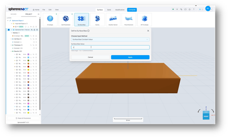Toggle the Spherene Part 1 checkbox

tap(9, 30)
